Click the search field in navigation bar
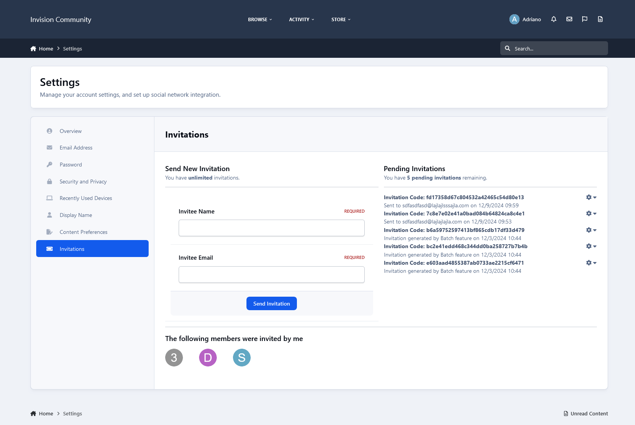Image resolution: width=635 pixels, height=425 pixels. coord(554,48)
